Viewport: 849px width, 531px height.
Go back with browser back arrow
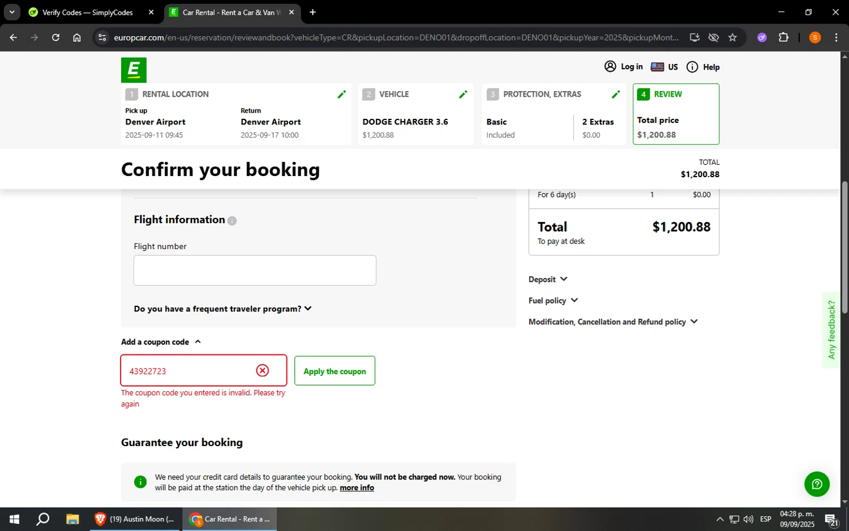(14, 37)
